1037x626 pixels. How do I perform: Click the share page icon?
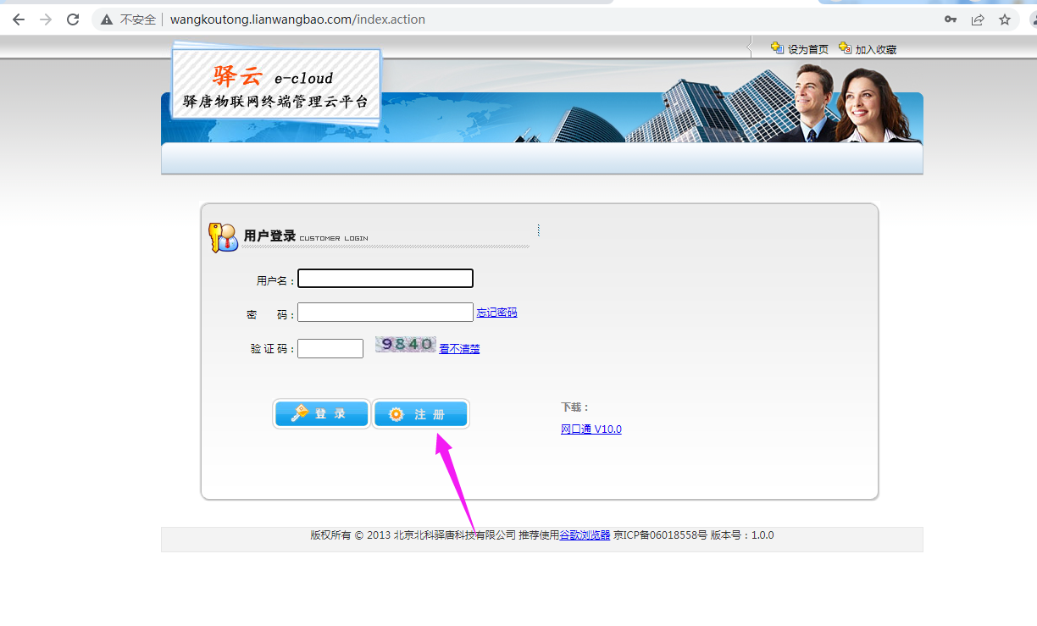tap(978, 19)
